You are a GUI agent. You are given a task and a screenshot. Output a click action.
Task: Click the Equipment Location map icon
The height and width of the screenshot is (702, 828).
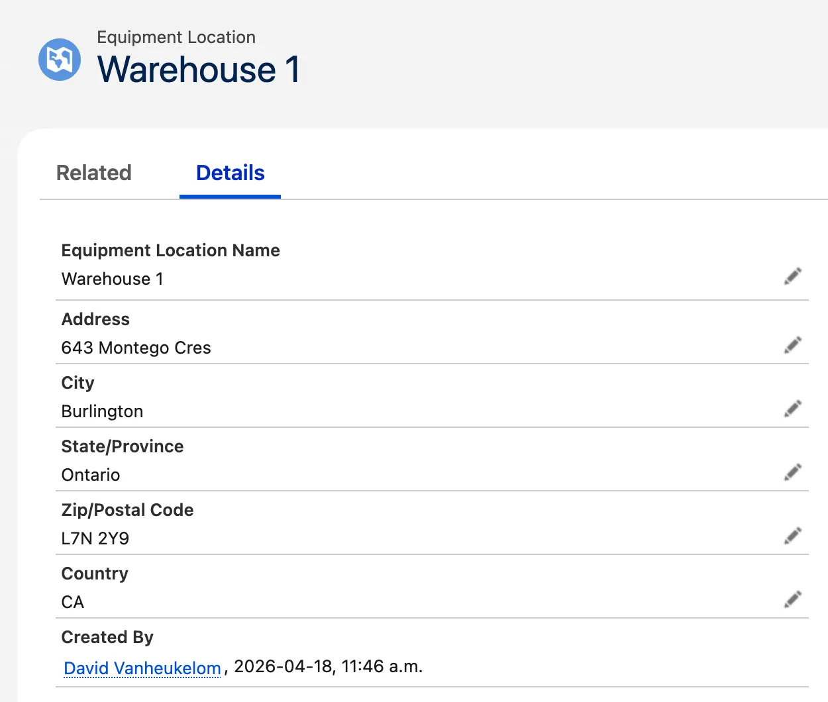point(60,60)
